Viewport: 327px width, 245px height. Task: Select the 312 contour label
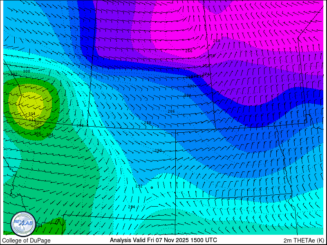pyautogui.click(x=32, y=120)
